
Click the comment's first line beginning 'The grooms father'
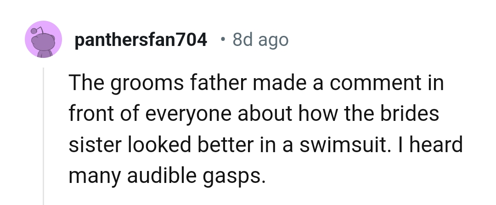click(256, 84)
